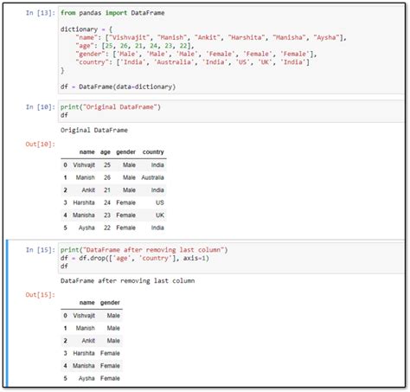Image resolution: width=410 pixels, height=392 pixels.
Task: Click 'Vishvajit' cell in the first table
Action: point(84,165)
